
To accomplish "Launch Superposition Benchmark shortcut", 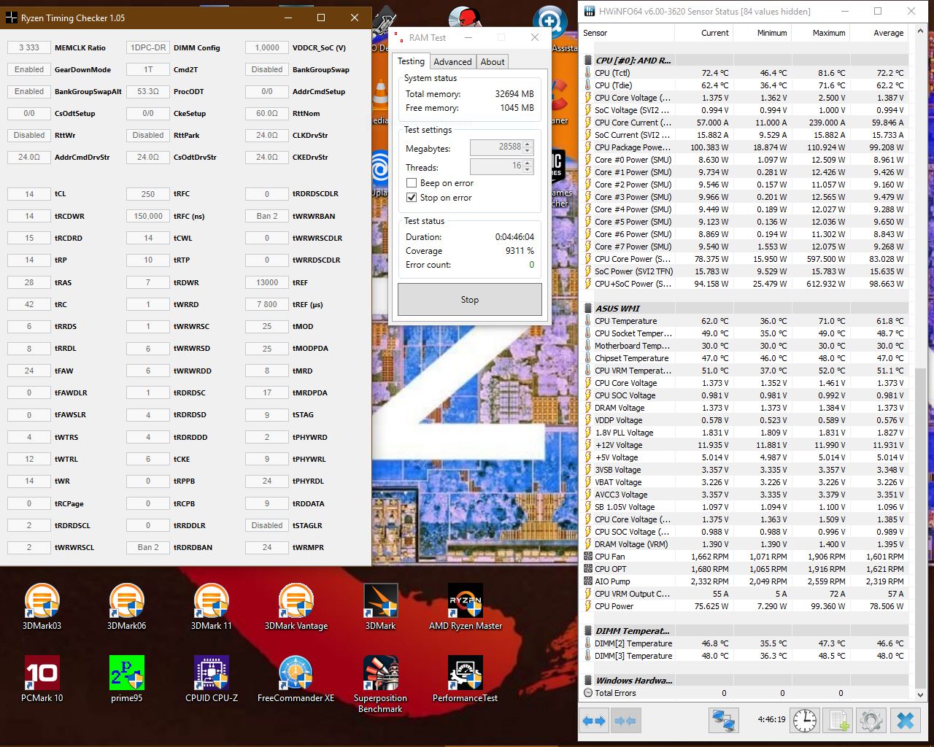I will (x=381, y=684).
